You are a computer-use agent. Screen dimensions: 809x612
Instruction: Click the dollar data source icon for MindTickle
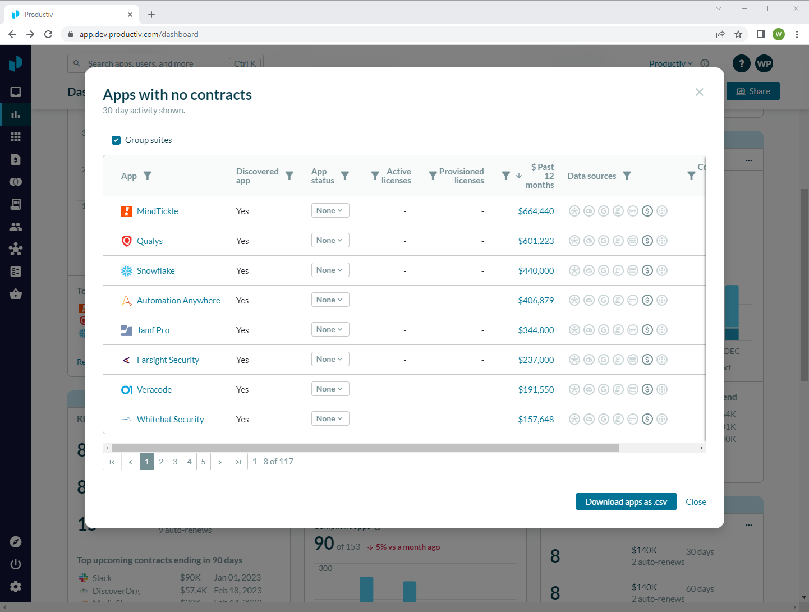tap(647, 211)
